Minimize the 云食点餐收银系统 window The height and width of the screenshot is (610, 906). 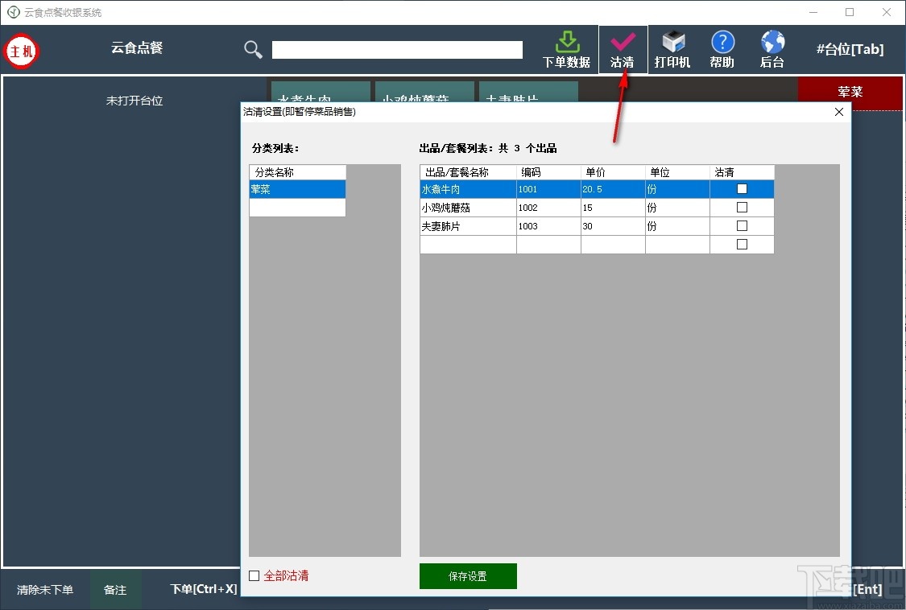click(813, 12)
